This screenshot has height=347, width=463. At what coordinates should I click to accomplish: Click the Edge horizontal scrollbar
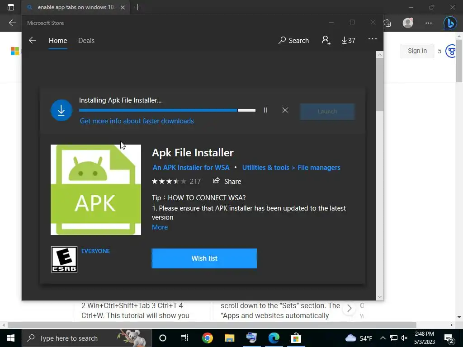click(212, 325)
